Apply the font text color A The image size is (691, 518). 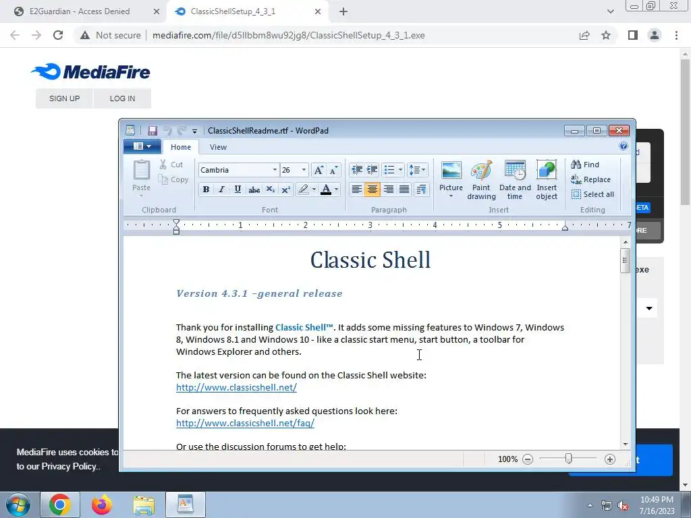click(x=326, y=190)
